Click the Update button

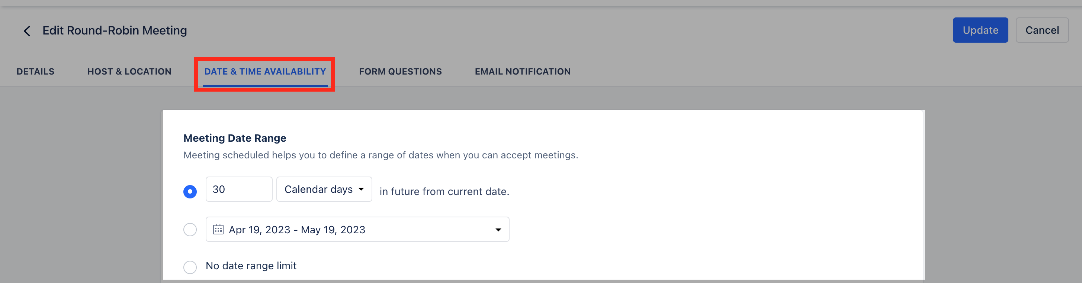[980, 30]
